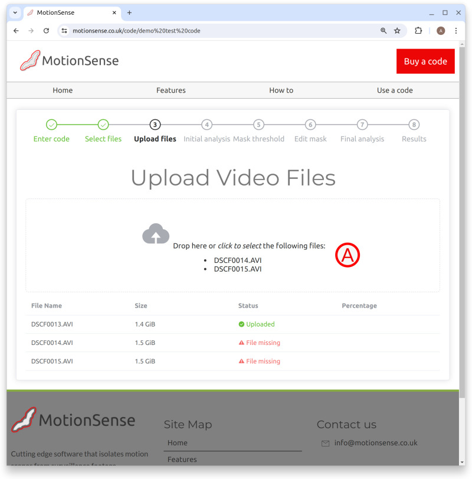The width and height of the screenshot is (472, 479).
Task: Click step 3 Upload files circle
Action: (x=155, y=125)
